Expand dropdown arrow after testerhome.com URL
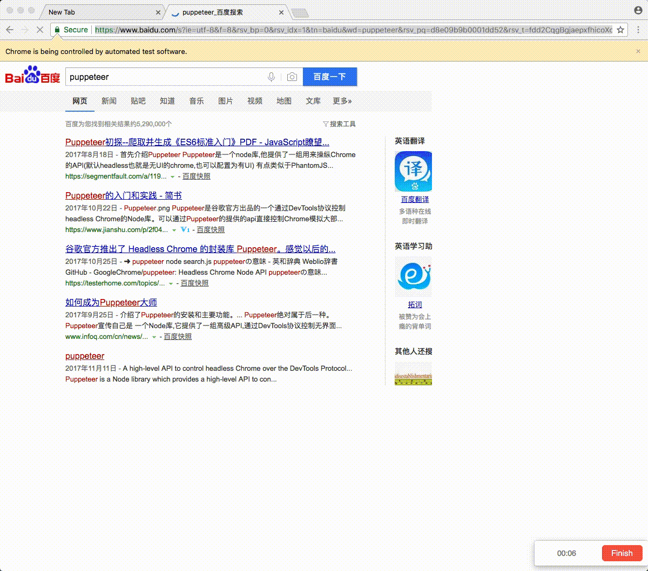 point(171,284)
